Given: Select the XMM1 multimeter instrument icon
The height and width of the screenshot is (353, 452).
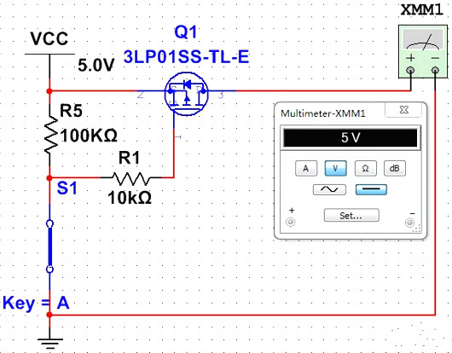Looking at the screenshot, I should [423, 51].
